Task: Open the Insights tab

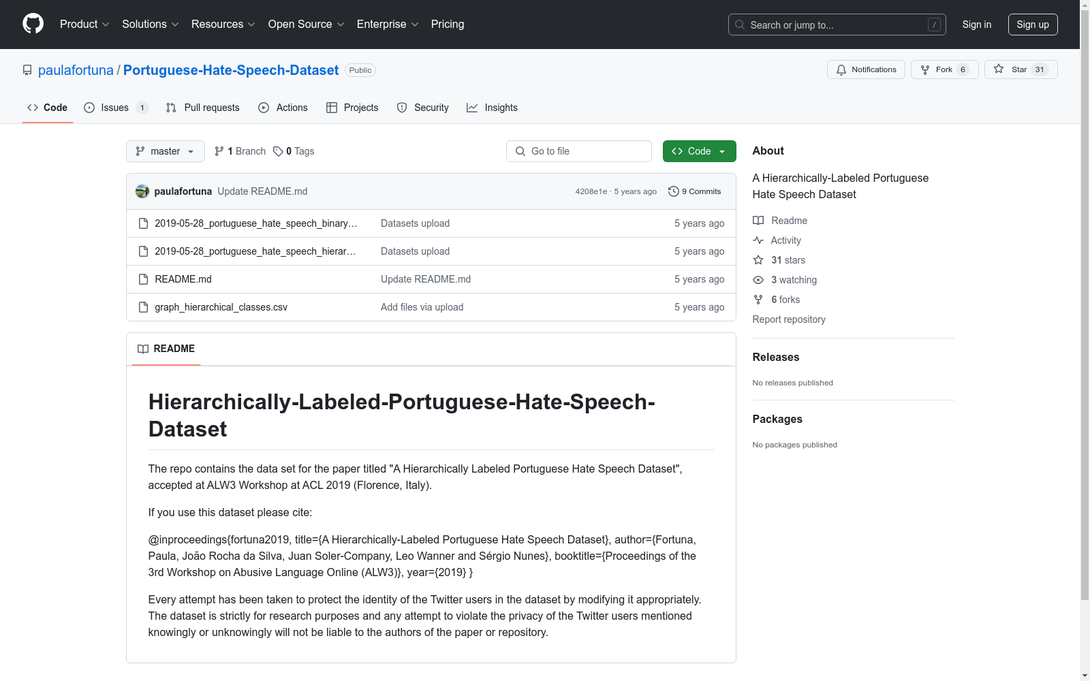Action: tap(493, 108)
